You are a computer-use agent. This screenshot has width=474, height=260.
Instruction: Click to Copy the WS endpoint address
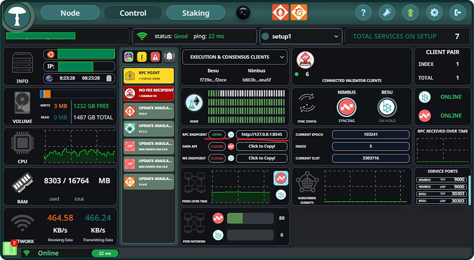(x=261, y=158)
